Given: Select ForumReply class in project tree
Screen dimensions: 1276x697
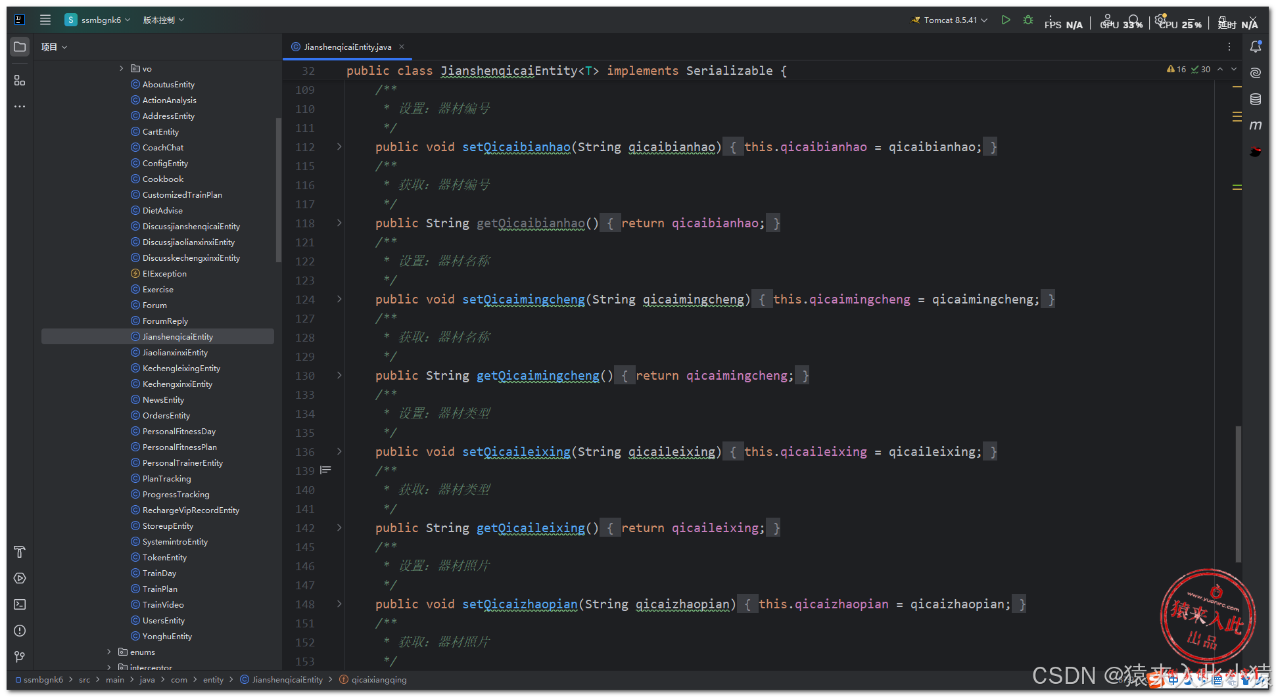Looking at the screenshot, I should tap(165, 321).
